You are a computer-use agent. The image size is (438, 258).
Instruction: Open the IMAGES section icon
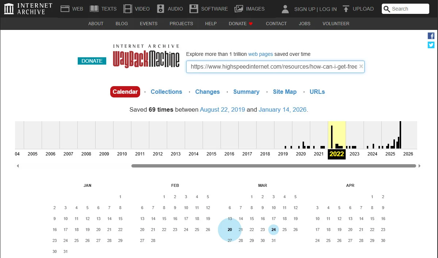[238, 8]
